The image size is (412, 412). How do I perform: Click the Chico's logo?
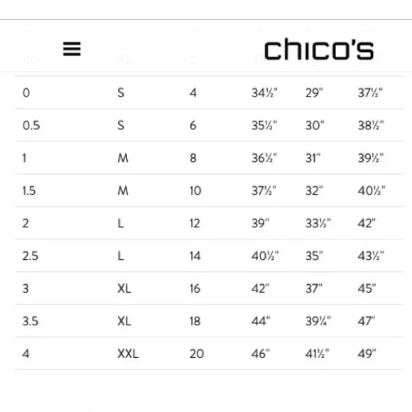(x=319, y=49)
